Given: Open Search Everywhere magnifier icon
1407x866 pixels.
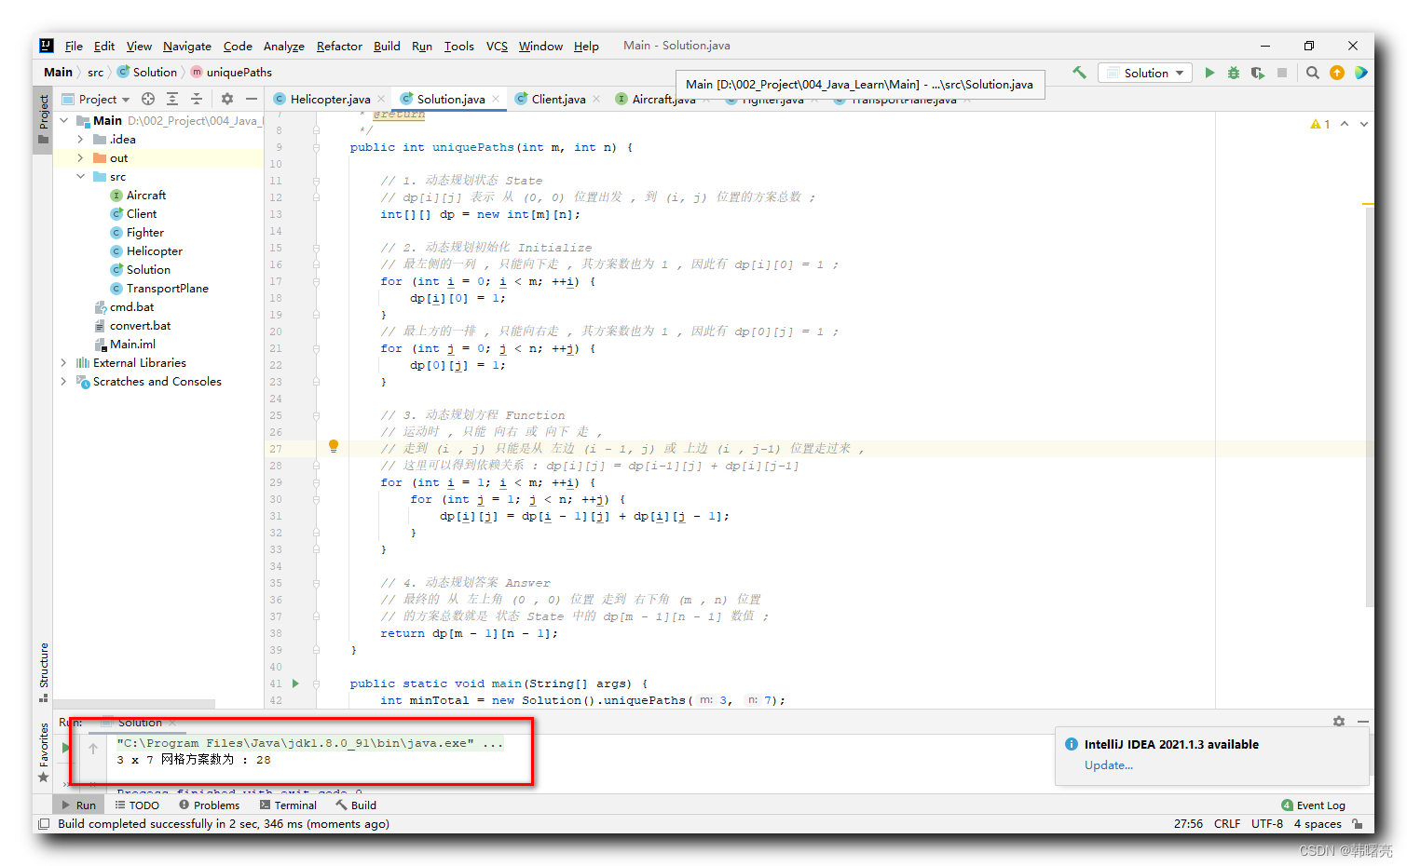Looking at the screenshot, I should [1313, 73].
